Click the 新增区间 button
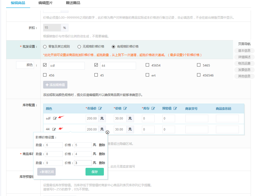This screenshot has height=196, width=256. (46, 172)
